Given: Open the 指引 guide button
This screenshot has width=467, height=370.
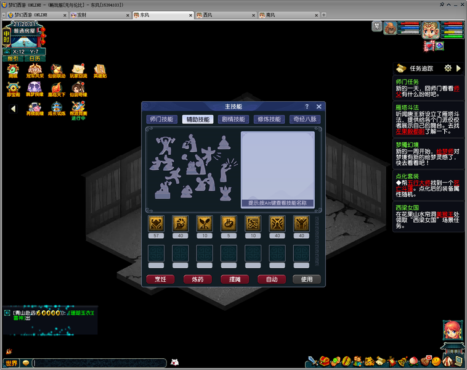Looking at the screenshot, I should click(13, 59).
